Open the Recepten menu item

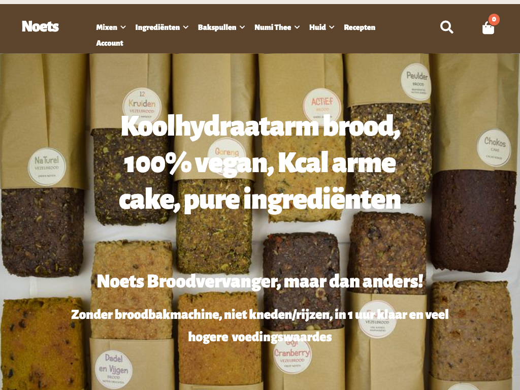tap(360, 27)
